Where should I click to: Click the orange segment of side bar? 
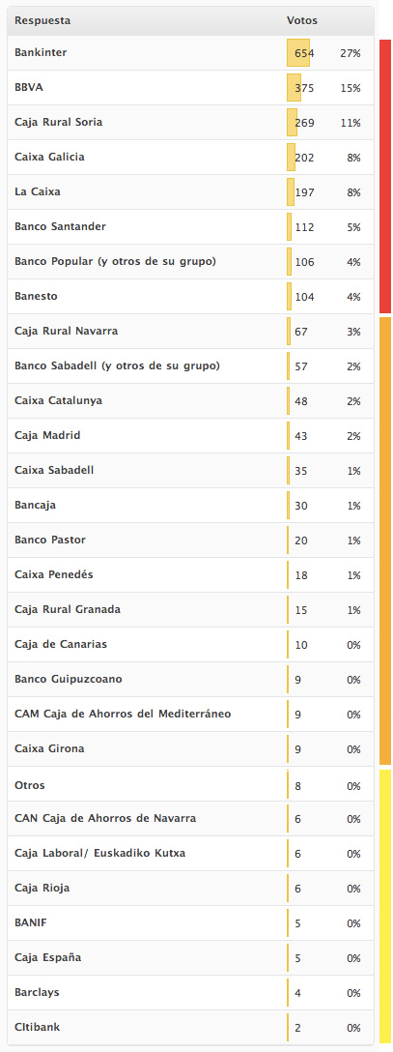(x=385, y=541)
